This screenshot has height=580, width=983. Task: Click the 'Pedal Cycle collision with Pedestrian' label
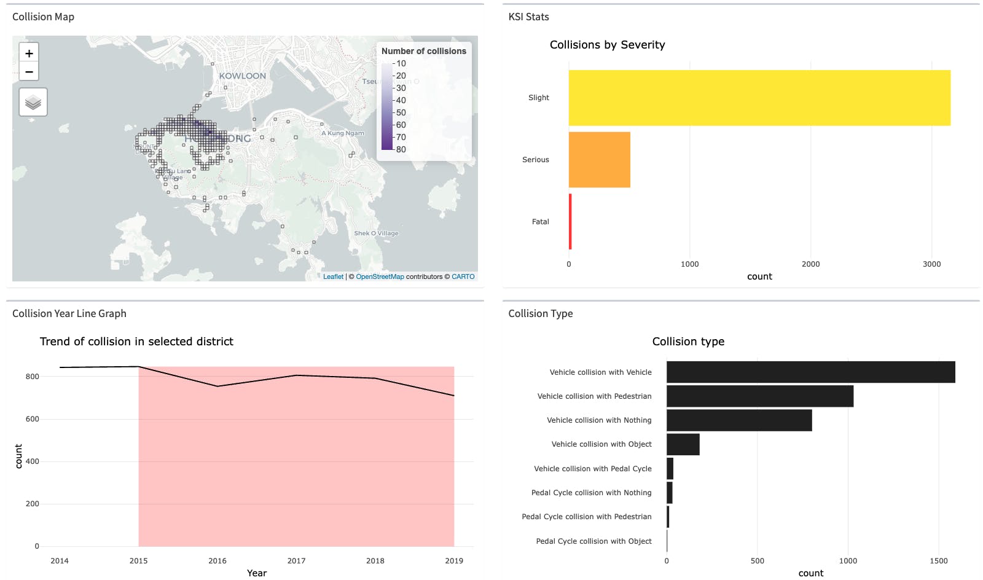coord(587,517)
